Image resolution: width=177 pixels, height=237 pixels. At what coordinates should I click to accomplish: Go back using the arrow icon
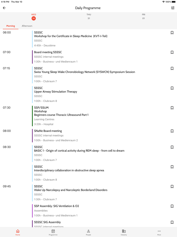click(x=4, y=8)
